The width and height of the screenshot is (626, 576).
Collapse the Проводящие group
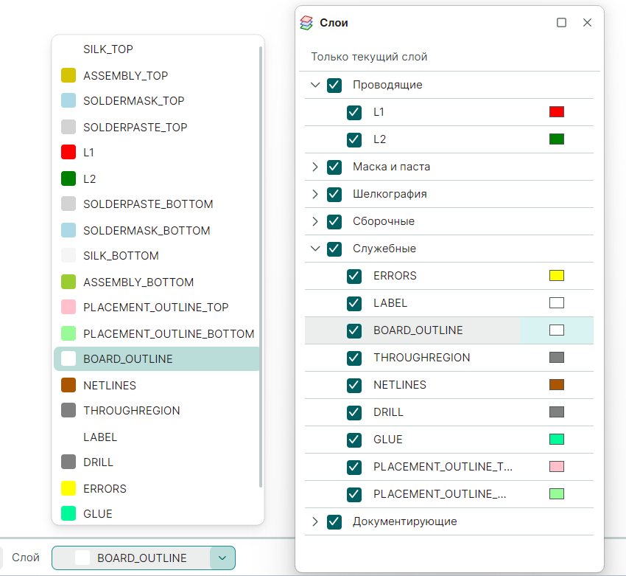315,85
